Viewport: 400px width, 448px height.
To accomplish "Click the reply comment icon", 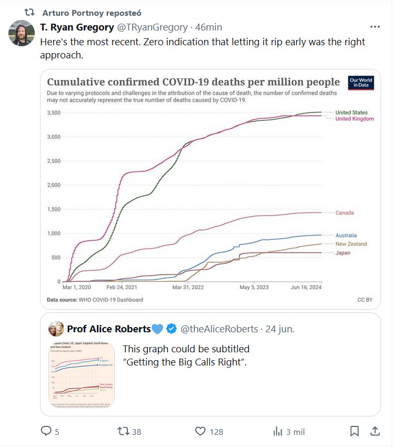I will tap(47, 431).
